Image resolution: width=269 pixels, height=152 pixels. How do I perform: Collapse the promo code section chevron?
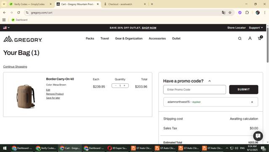[x=210, y=81]
